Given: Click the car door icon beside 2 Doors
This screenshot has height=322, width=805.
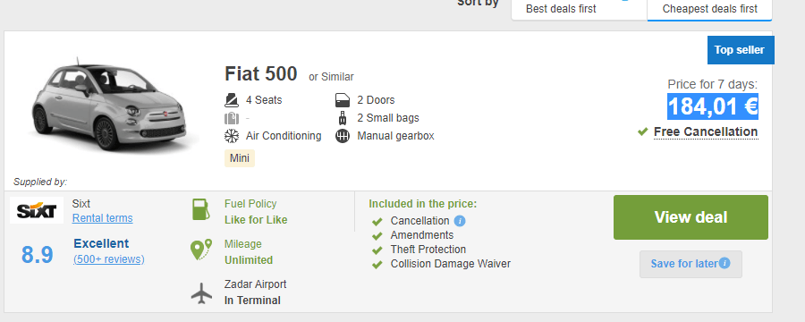Looking at the screenshot, I should (343, 99).
